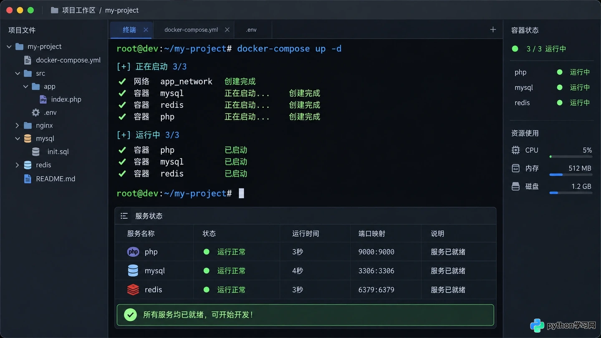Close the docker-compose.yml tab
This screenshot has width=601, height=338.
pos(227,30)
